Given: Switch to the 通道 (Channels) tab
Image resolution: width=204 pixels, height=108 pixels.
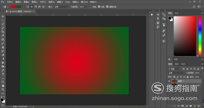Looking at the screenshot, I should [x=177, y=64].
